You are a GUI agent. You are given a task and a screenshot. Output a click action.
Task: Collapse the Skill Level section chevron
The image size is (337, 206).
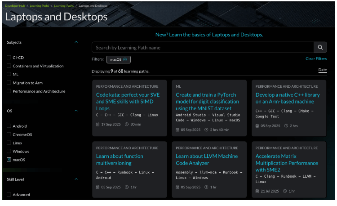(x=76, y=179)
